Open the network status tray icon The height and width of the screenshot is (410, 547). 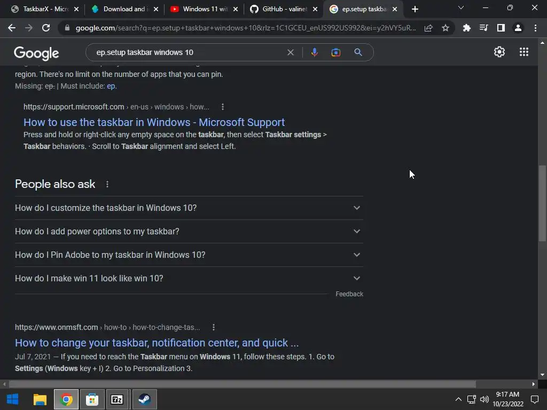click(471, 399)
